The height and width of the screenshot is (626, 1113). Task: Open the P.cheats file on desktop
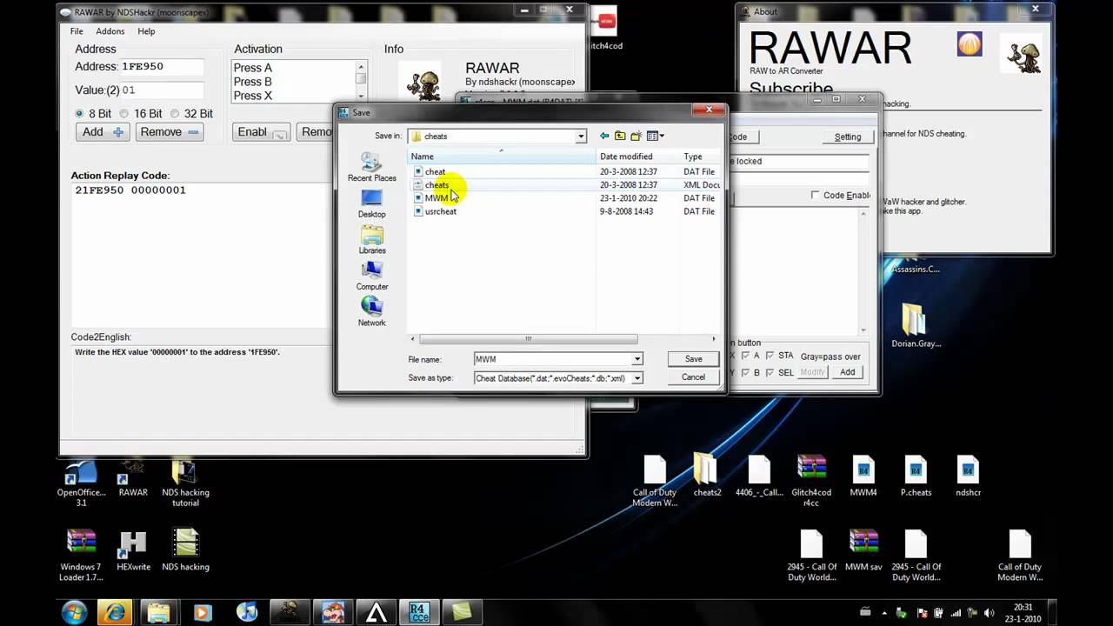[916, 475]
